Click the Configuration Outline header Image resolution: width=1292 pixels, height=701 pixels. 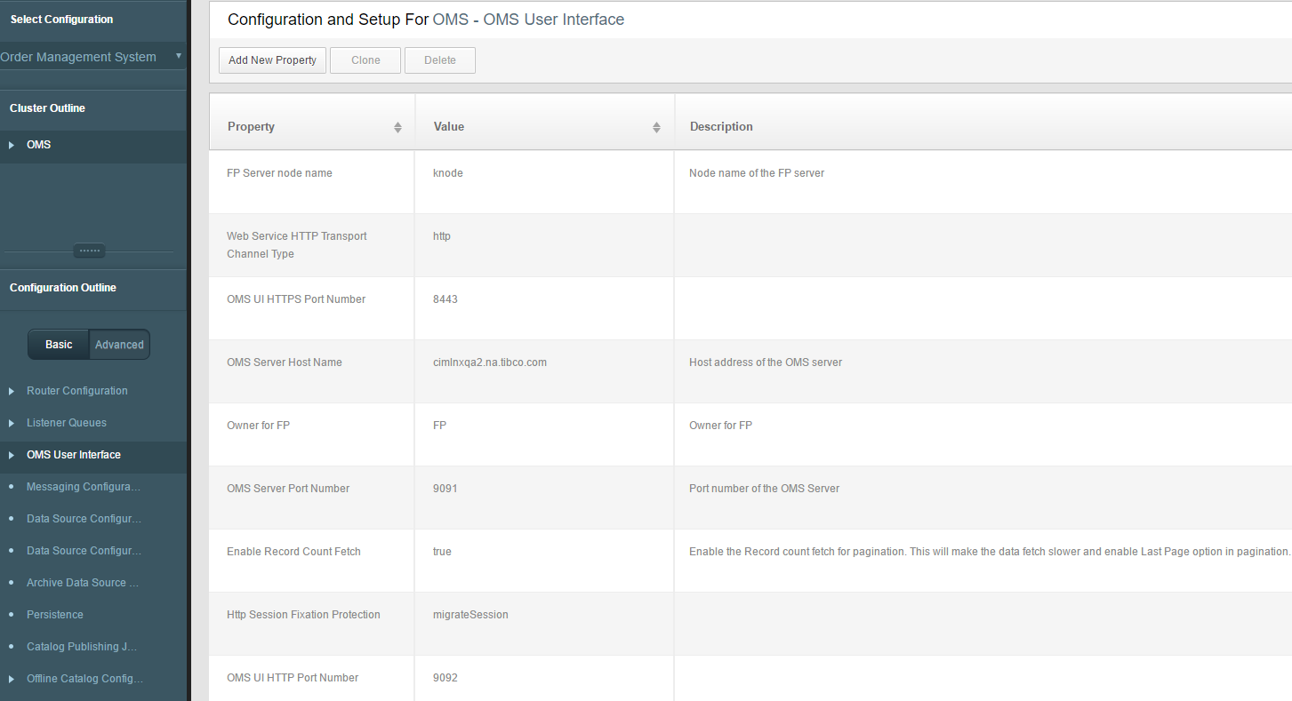click(x=63, y=288)
